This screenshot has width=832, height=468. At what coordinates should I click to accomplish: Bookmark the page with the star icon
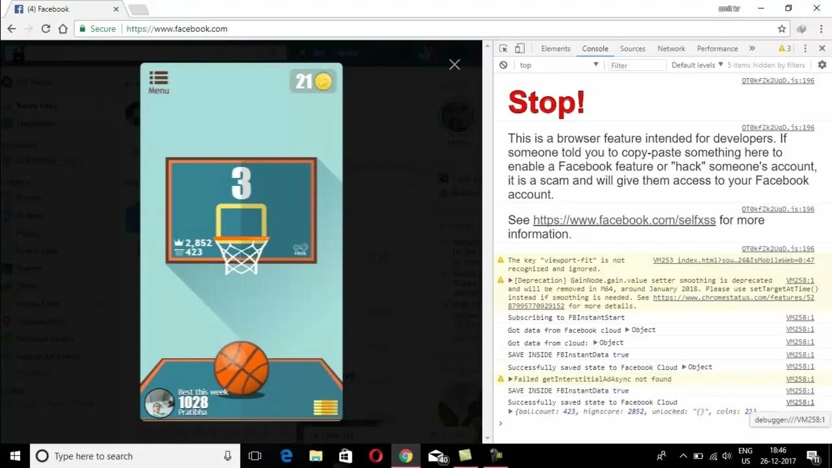(x=782, y=29)
